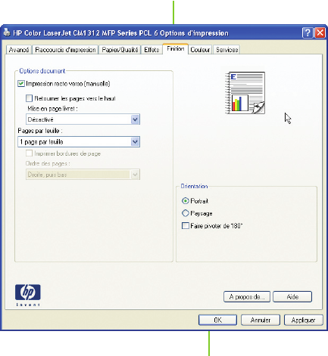The height and width of the screenshot is (356, 328).
Task: Open the Couleur tab
Action: coord(200,50)
